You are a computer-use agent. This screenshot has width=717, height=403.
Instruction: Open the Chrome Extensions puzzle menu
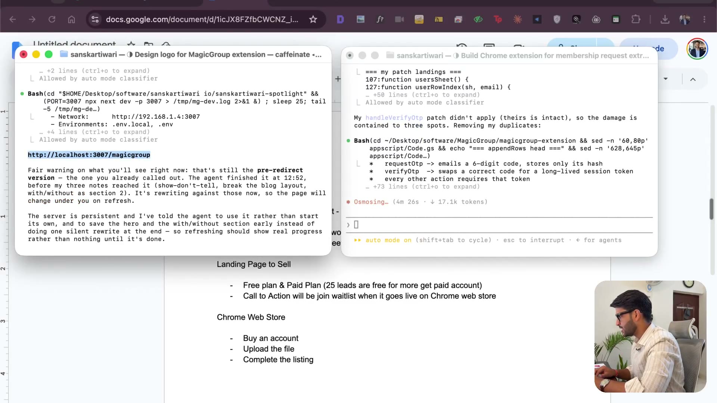click(x=636, y=19)
